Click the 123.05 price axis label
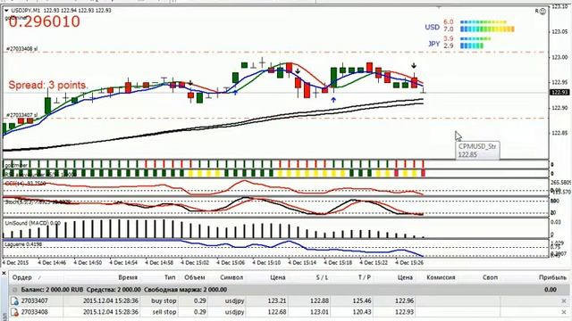Viewport: 572px width, 321px height. pos(559,32)
